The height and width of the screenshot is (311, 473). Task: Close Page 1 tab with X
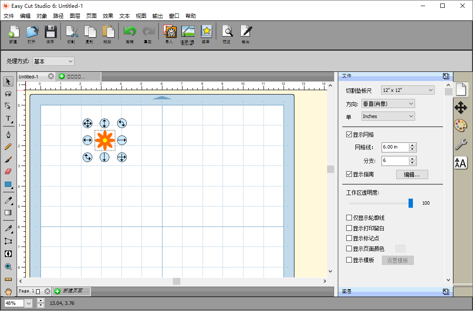click(x=47, y=291)
